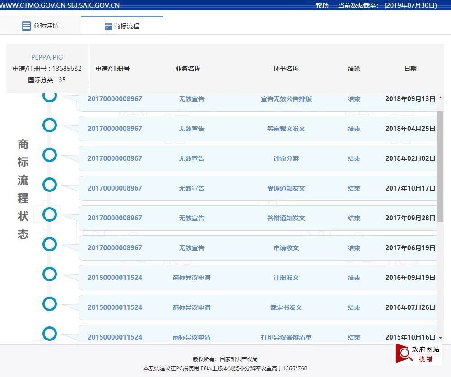This screenshot has height=377, width=451.
Task: Click 答辩通知发文 step name
Action: [286, 218]
